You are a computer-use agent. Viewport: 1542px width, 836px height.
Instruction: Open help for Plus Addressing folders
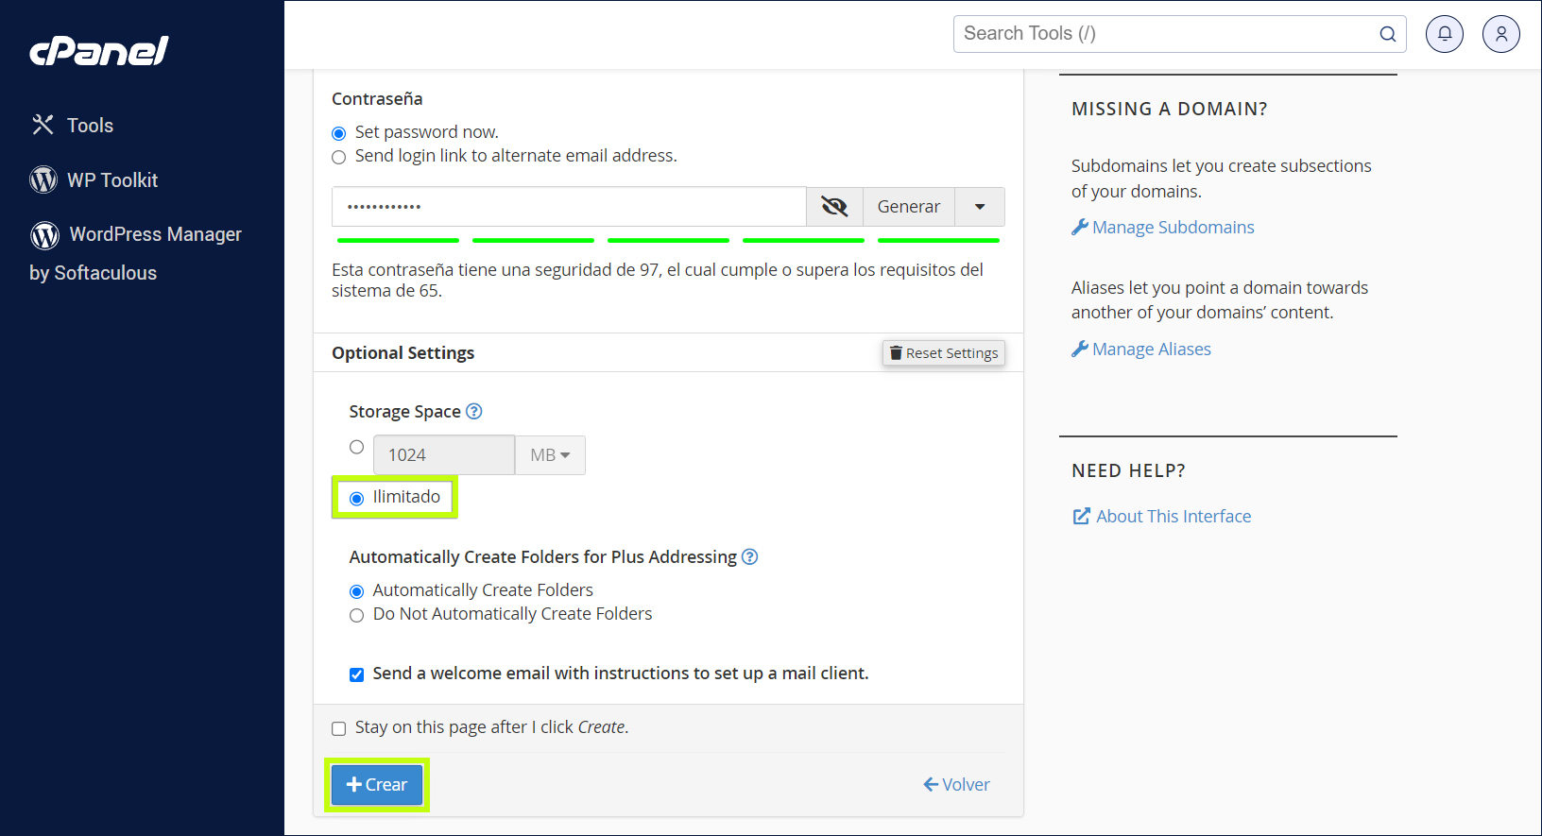coord(749,556)
